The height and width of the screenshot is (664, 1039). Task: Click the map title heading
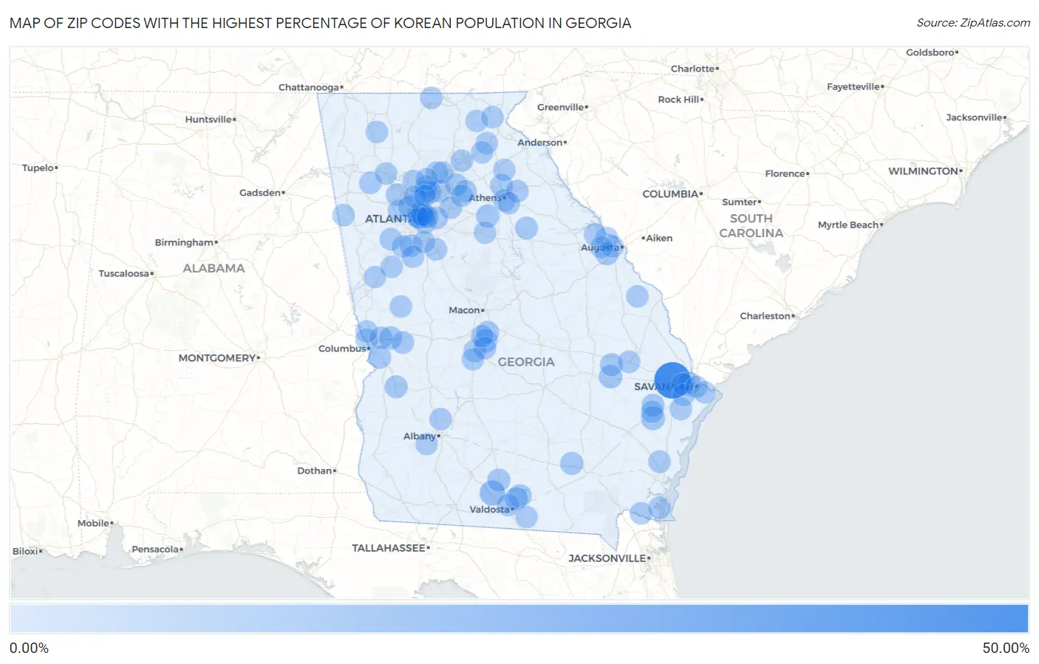[320, 23]
